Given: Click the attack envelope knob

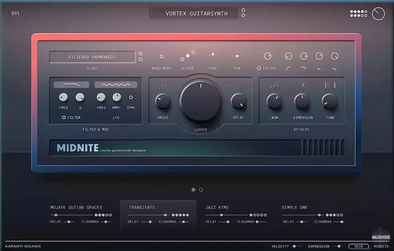Looking at the screenshot, I should click(x=288, y=56).
